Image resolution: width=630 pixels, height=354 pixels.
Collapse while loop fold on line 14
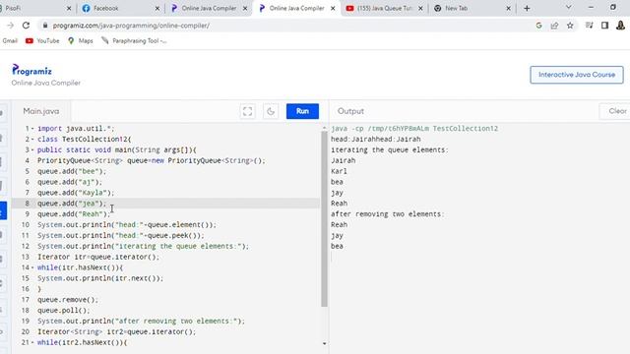pyautogui.click(x=32, y=267)
